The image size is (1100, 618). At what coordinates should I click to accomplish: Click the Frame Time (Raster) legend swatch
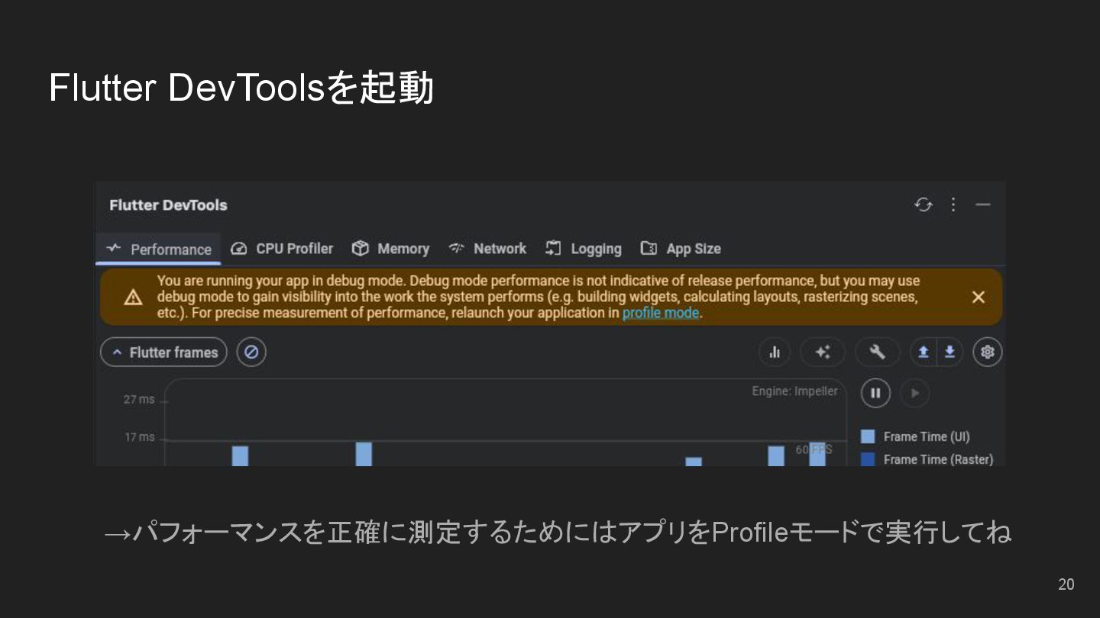point(868,459)
